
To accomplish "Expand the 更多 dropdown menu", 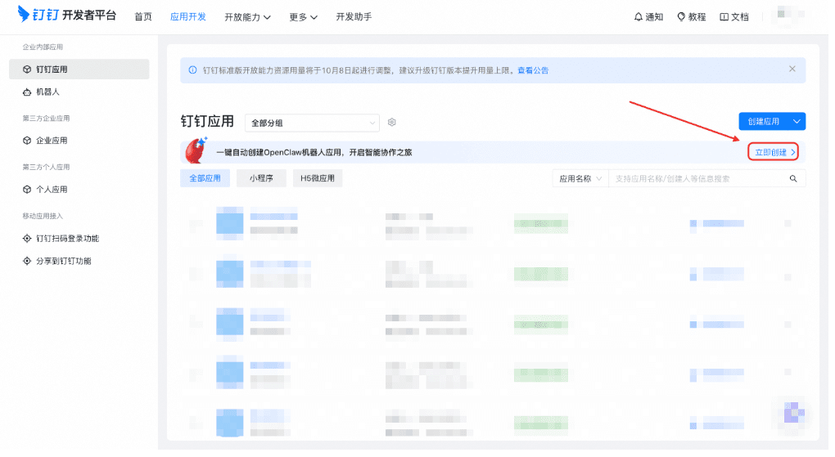I will pyautogui.click(x=305, y=17).
